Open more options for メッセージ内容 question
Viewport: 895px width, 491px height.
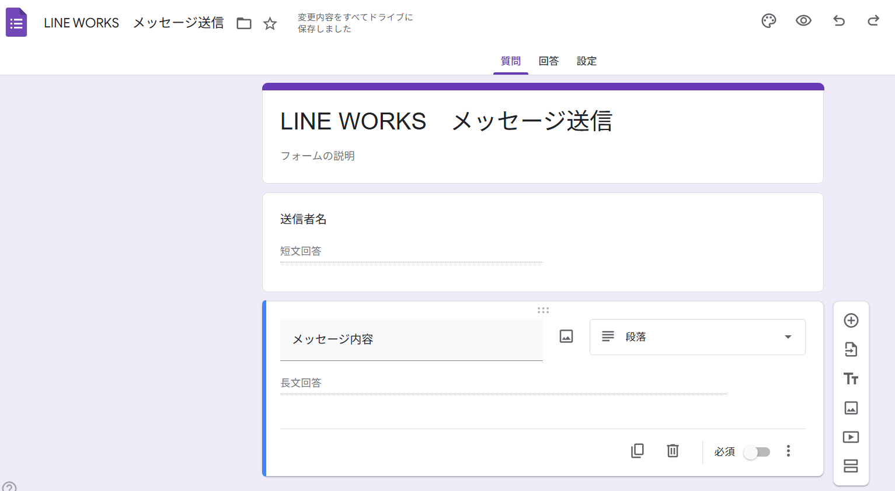(788, 451)
